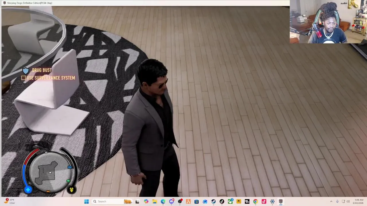Click the orange marker at minimap bottom
Screen dimensions: 367x206
point(48,191)
